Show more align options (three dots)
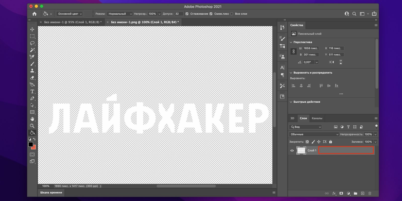 [x=341, y=94]
